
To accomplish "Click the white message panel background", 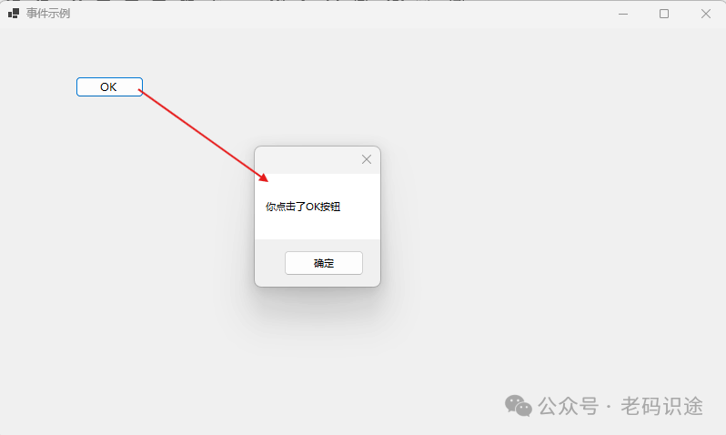I will (318, 227).
